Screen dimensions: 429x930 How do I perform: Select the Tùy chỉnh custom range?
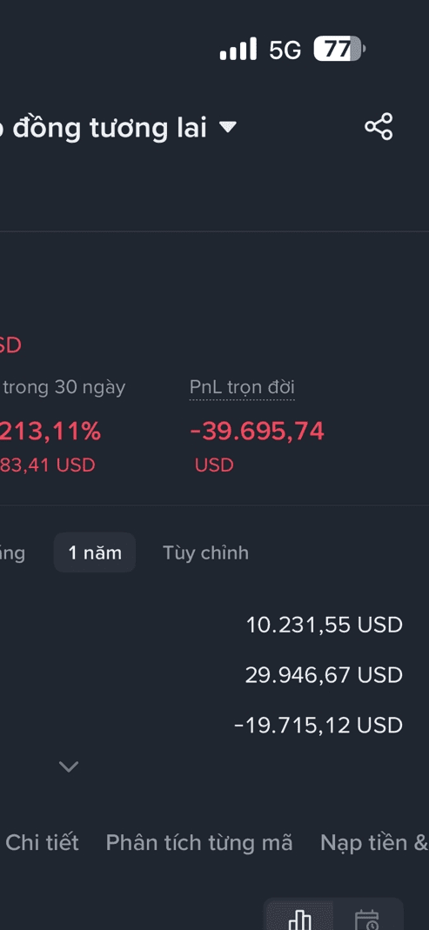coord(206,552)
